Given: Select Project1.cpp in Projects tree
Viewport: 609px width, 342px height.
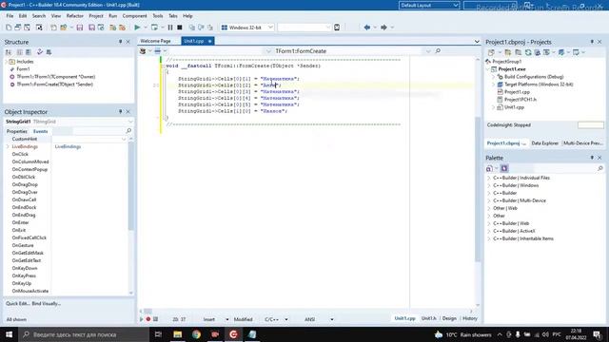Looking at the screenshot, I should point(517,92).
